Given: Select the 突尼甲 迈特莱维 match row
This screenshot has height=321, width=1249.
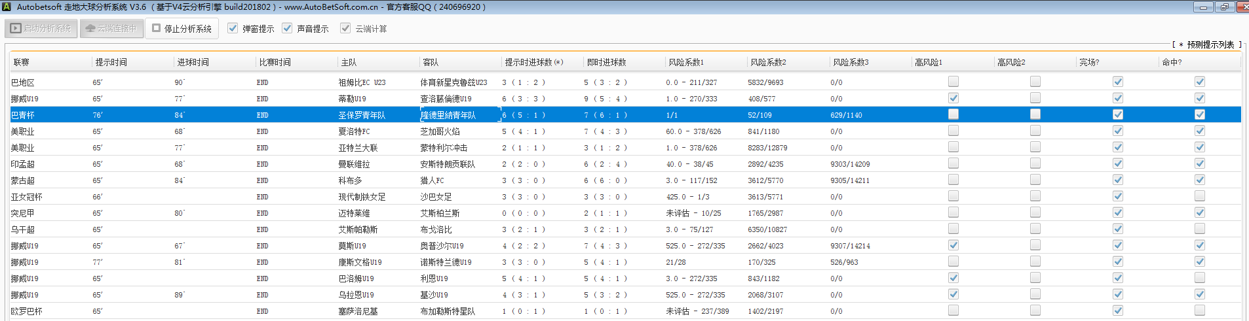Looking at the screenshot, I should coord(354,213).
